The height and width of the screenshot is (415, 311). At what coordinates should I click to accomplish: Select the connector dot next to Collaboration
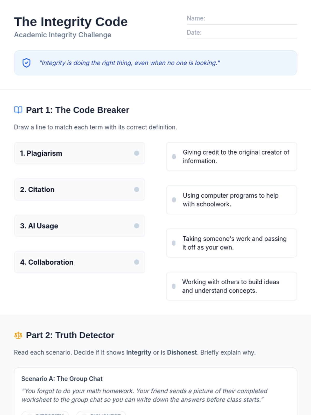pos(137,262)
